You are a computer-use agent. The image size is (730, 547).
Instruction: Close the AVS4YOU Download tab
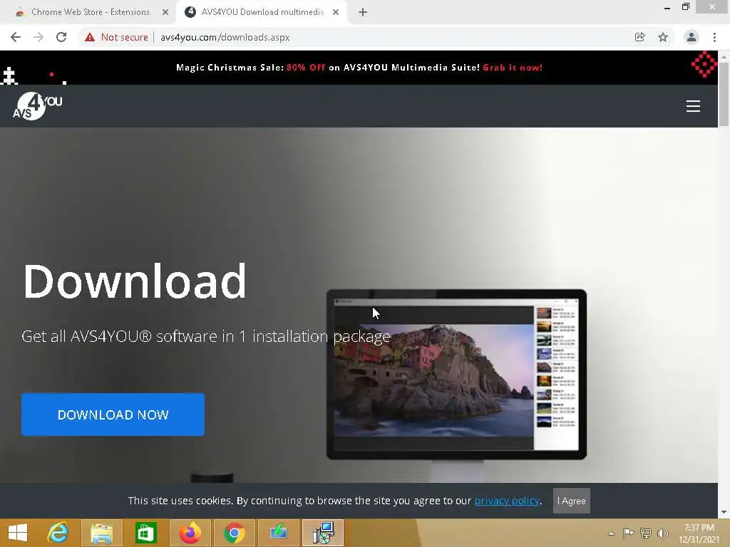pos(336,12)
